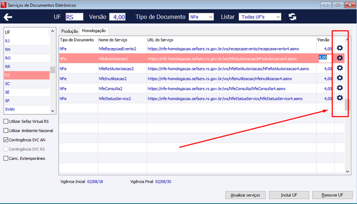
Task: Open gear settings for NfeConsulta2 row
Action: [340, 88]
